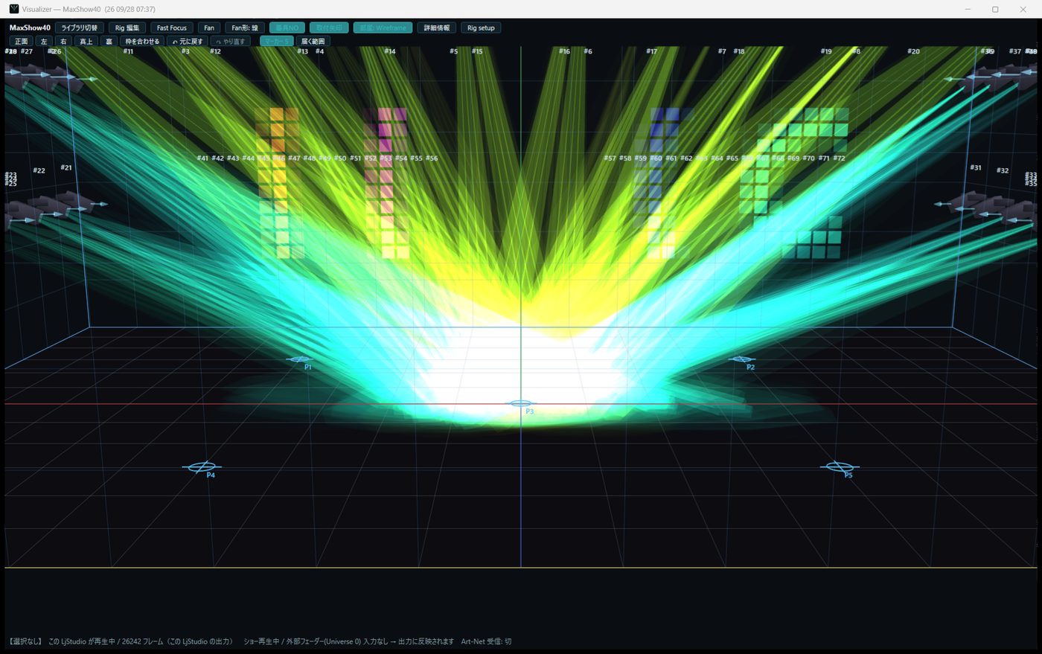Click the Visualizer app icon in title bar
The width and height of the screenshot is (1042, 654).
13,9
